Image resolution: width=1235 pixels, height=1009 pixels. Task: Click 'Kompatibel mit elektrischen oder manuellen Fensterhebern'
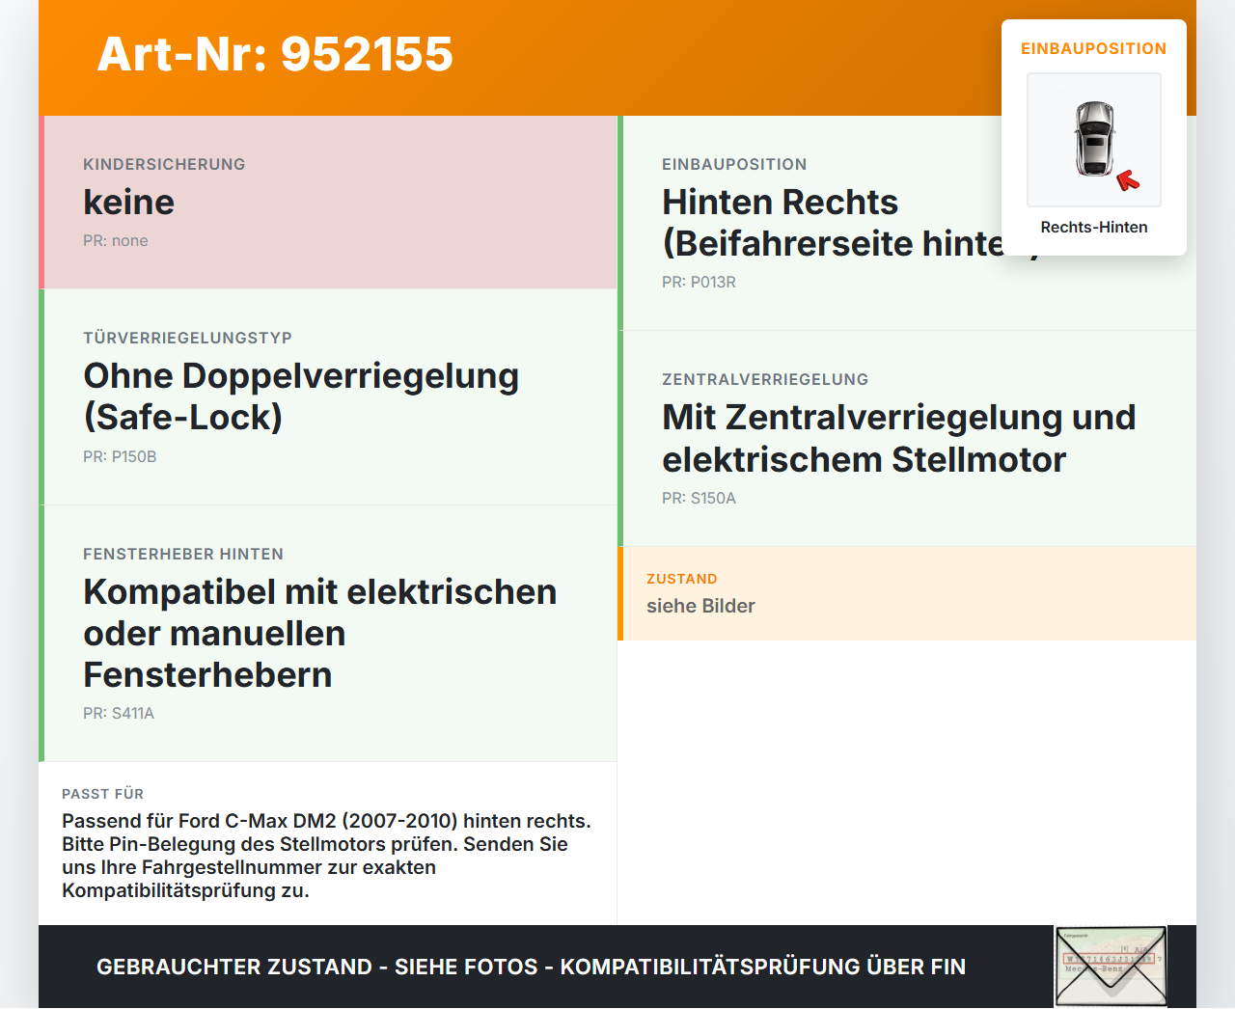320,633
